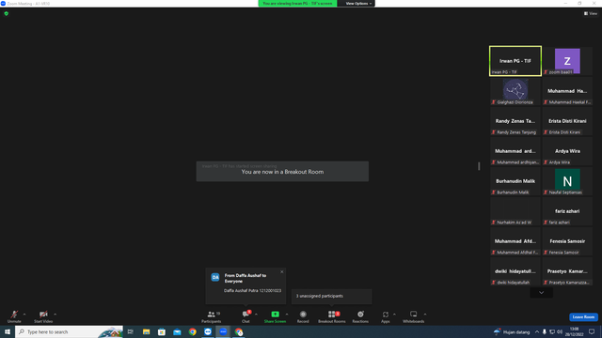Open the Whiteboards button
Image resolution: width=602 pixels, height=338 pixels.
pos(414,316)
